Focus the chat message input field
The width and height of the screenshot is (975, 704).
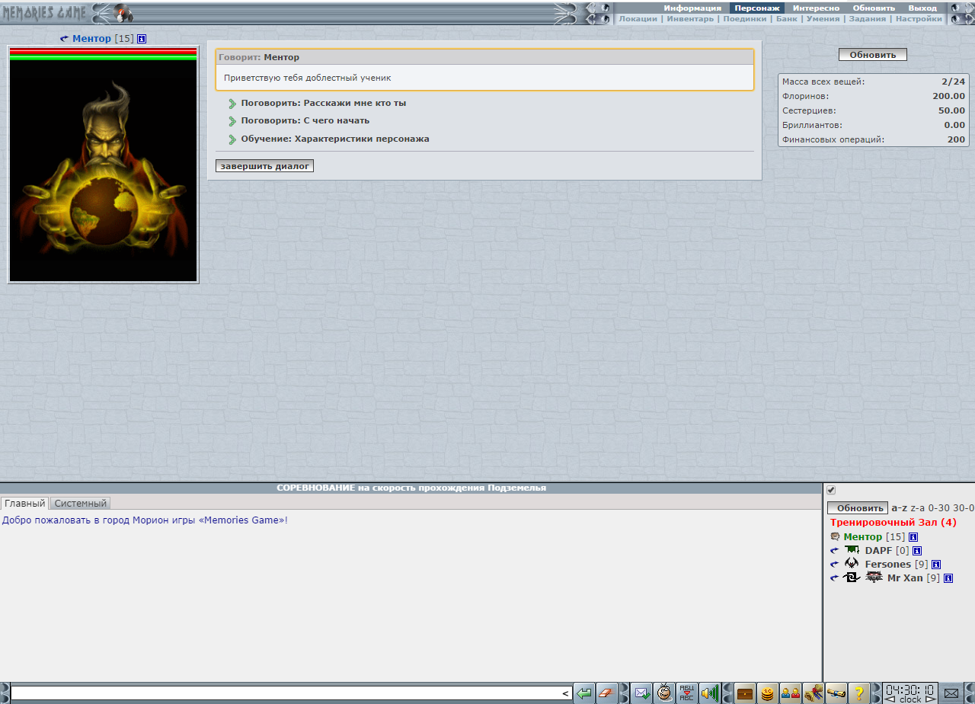290,693
